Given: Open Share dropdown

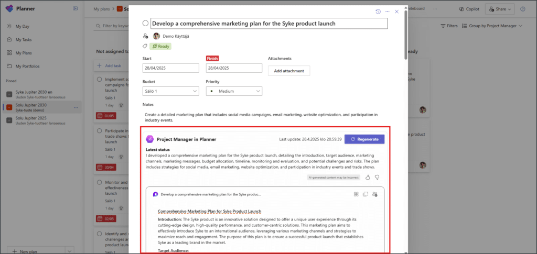Looking at the screenshot, I should [500, 9].
